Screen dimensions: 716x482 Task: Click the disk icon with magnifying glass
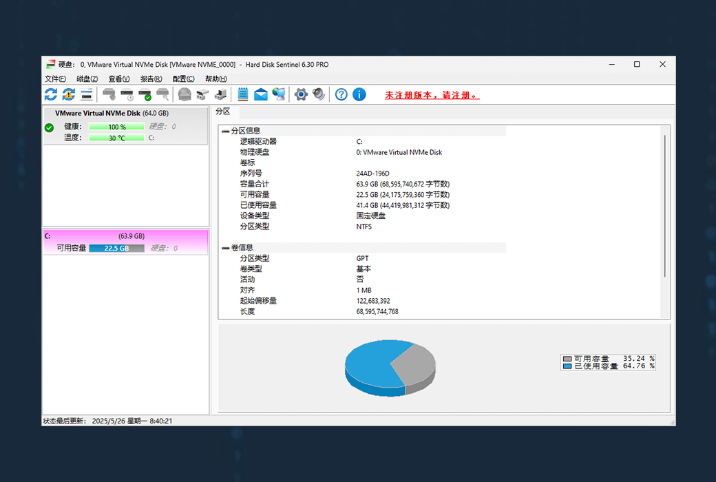pyautogui.click(x=162, y=94)
